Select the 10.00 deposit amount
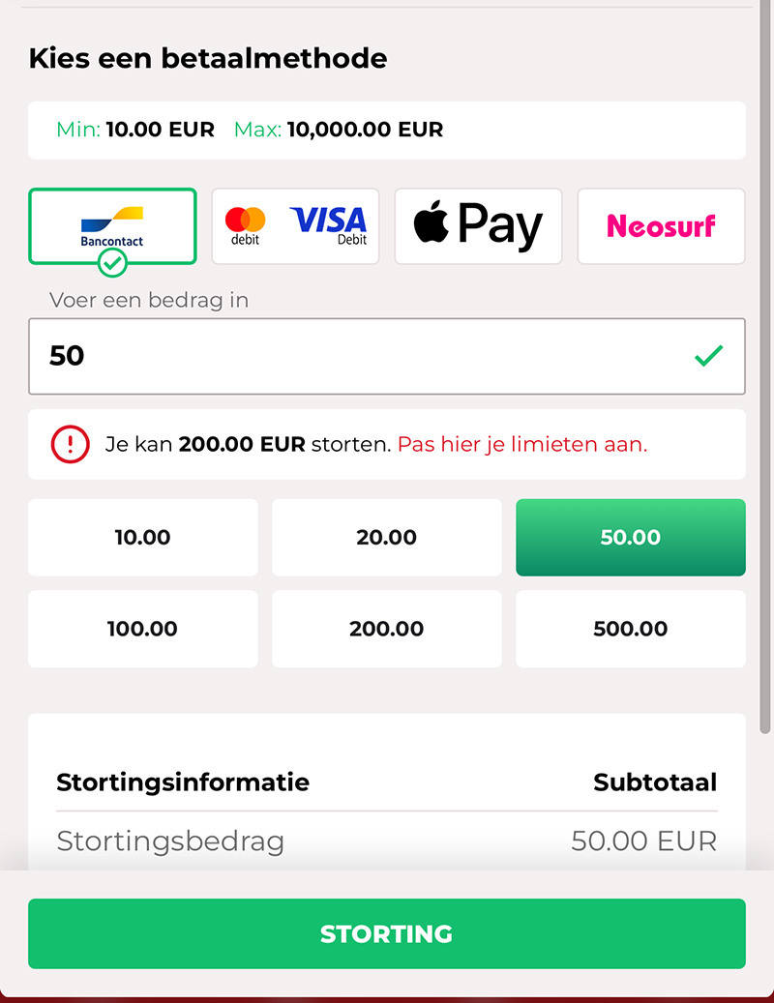 click(x=142, y=537)
